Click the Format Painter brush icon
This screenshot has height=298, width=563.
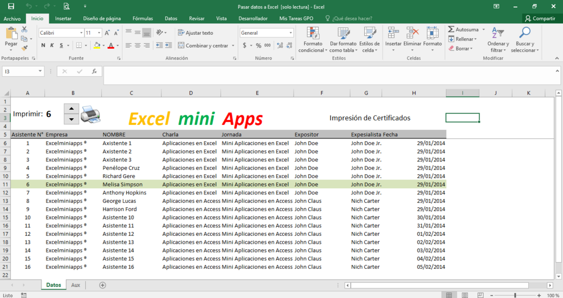pyautogui.click(x=25, y=48)
